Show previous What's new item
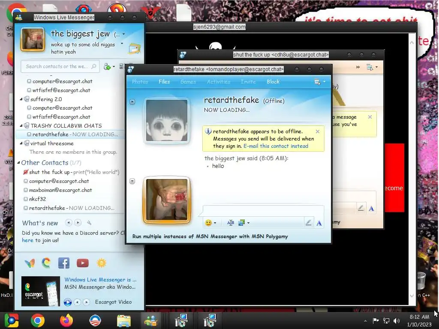 click(69, 223)
